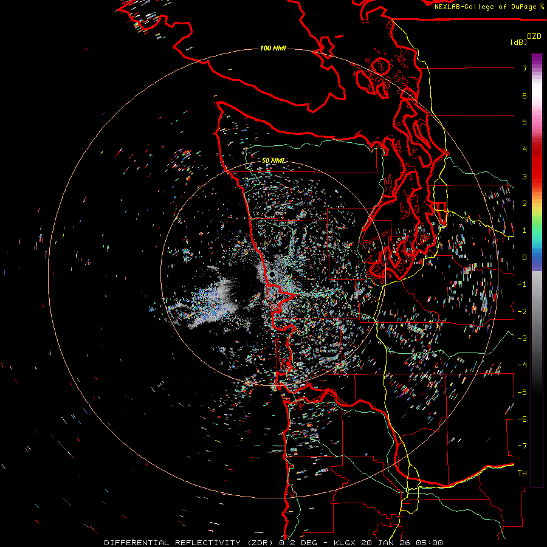Click the 3 value on color scale

coord(525,176)
